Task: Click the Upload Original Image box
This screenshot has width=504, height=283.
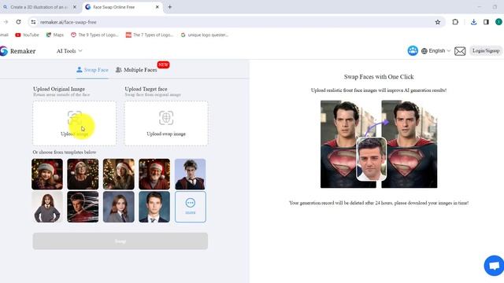Action: (x=74, y=123)
